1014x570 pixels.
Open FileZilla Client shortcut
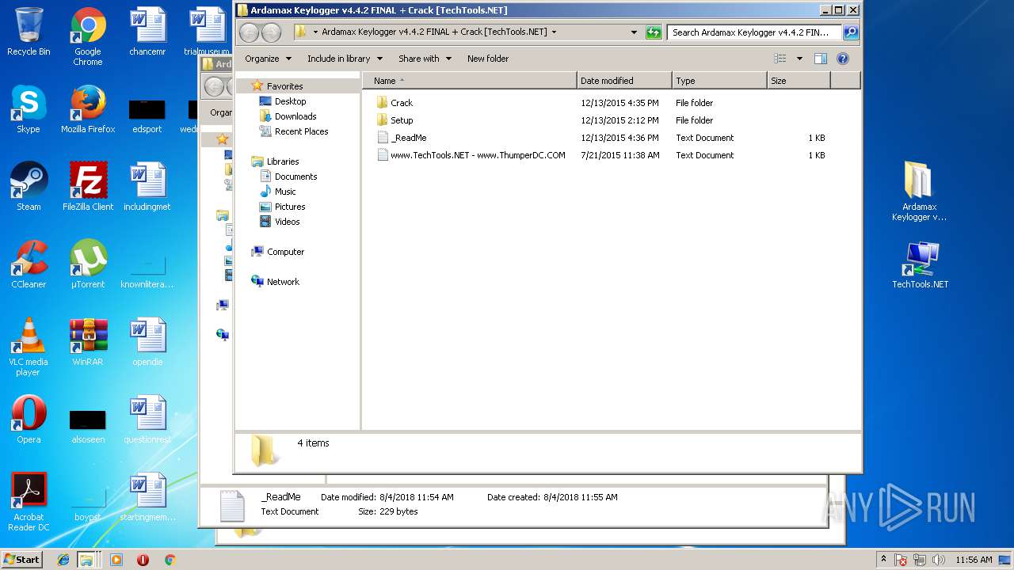(x=88, y=187)
